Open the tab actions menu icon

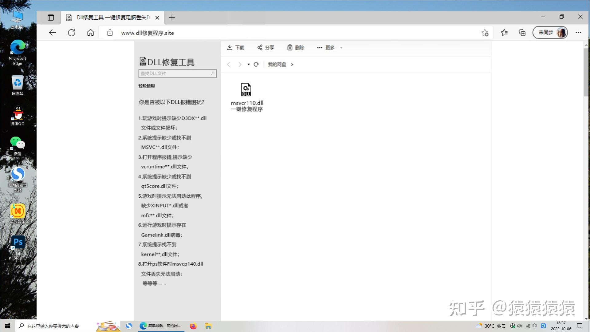(x=51, y=18)
